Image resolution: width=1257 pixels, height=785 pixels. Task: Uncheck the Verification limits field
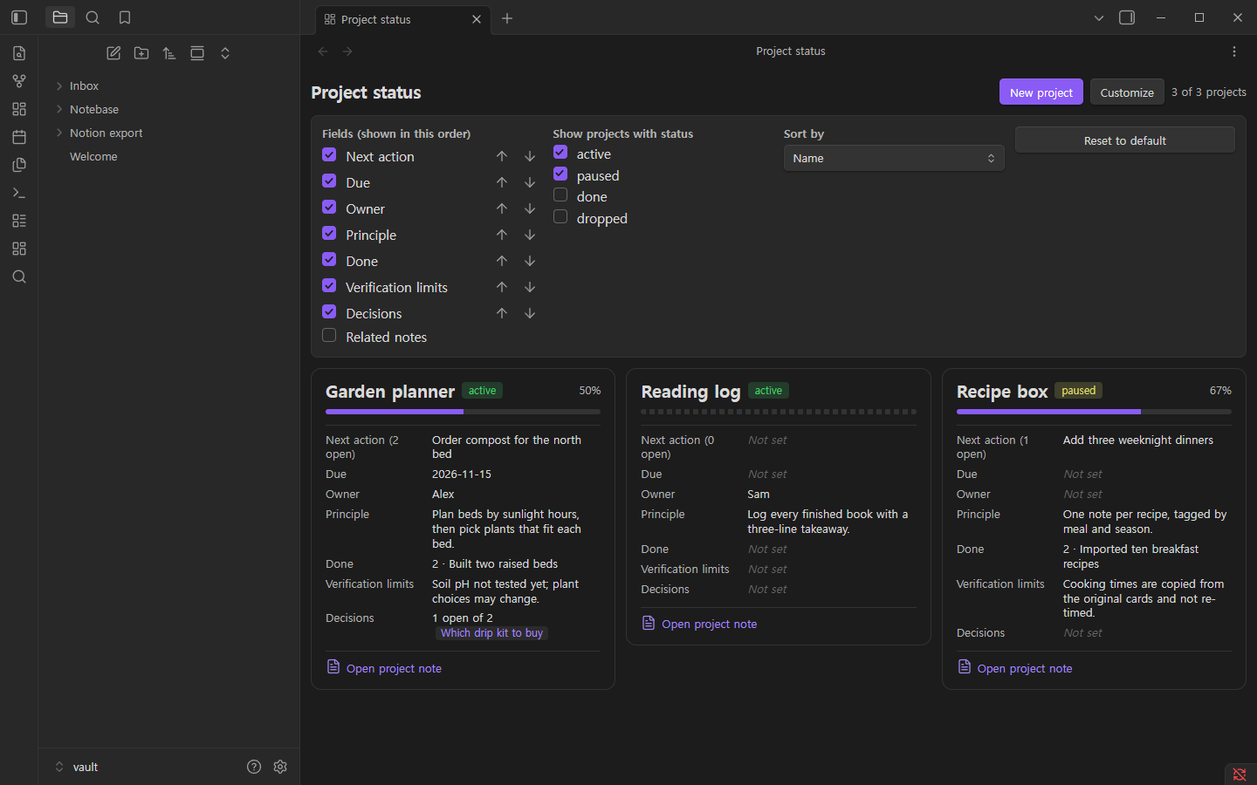click(329, 286)
